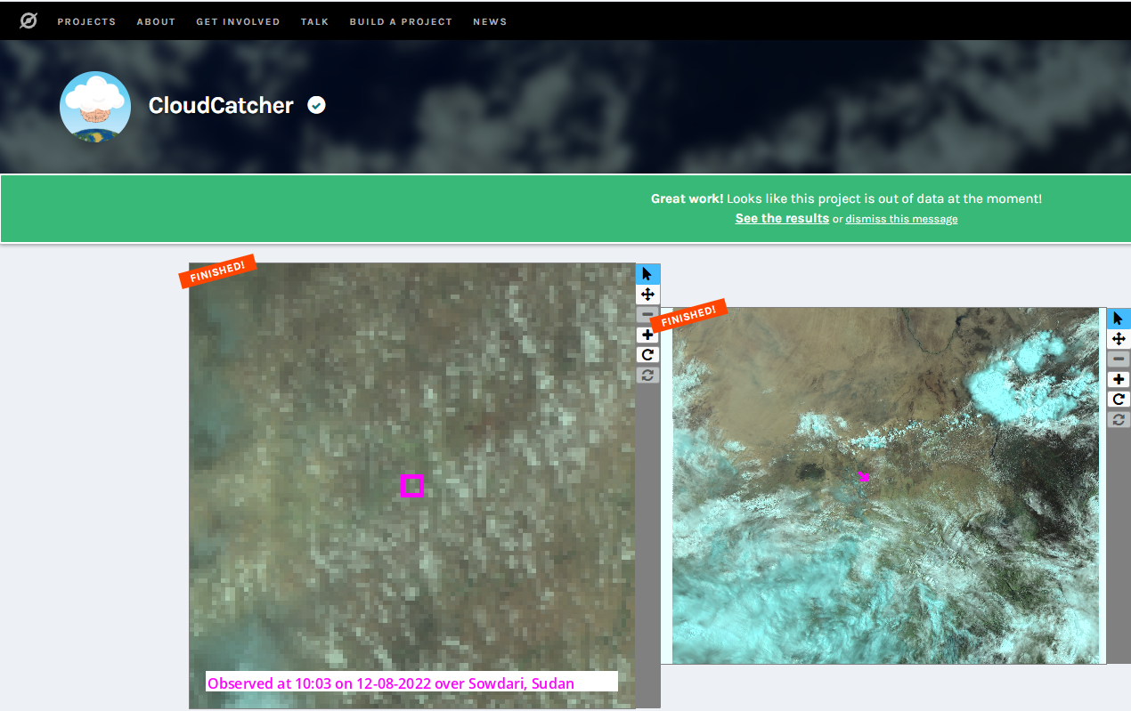Open Build a Project page
This screenshot has height=711, width=1131.
401,21
